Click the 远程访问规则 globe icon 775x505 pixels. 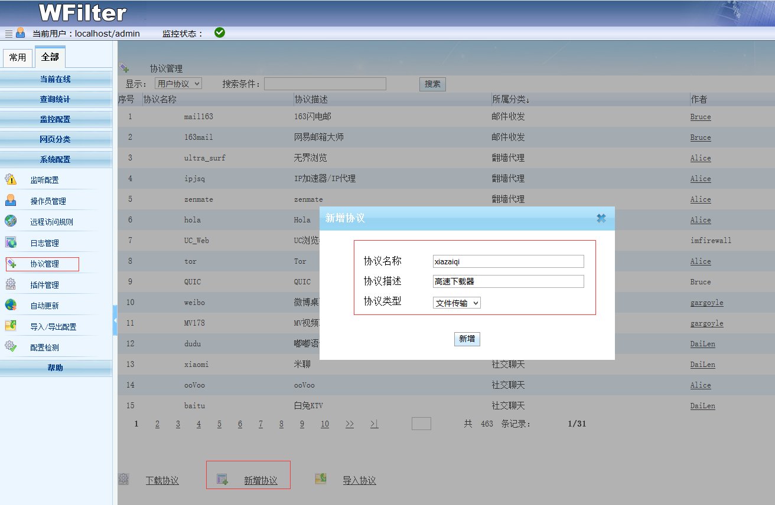(x=11, y=221)
